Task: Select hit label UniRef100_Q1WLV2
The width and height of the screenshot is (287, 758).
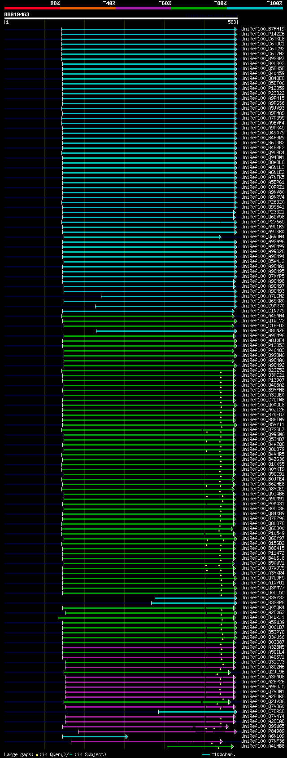Action: point(263,321)
